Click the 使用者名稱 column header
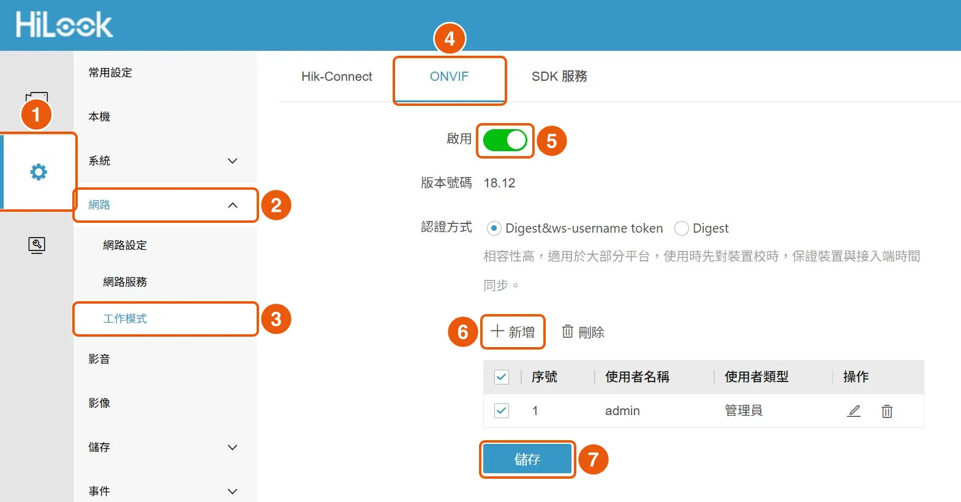Viewport: 961px width, 502px height. (x=637, y=377)
